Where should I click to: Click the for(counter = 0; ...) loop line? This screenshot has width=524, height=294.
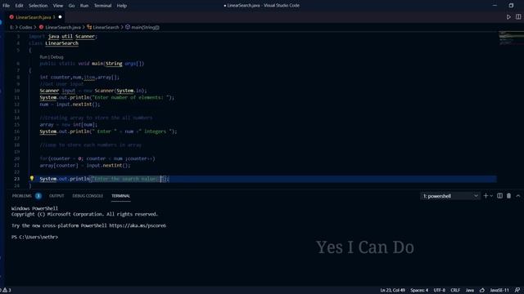click(97, 158)
